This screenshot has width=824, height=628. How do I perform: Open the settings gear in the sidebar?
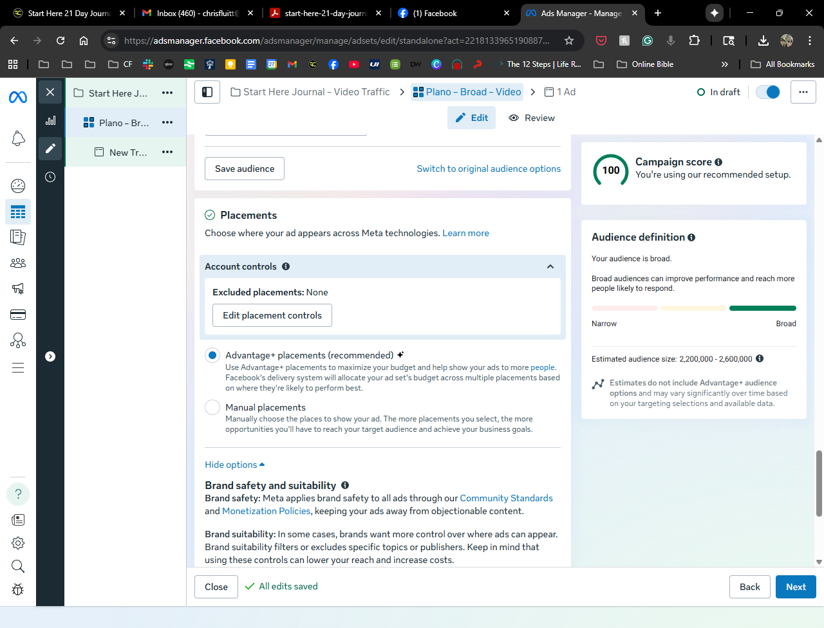(18, 543)
